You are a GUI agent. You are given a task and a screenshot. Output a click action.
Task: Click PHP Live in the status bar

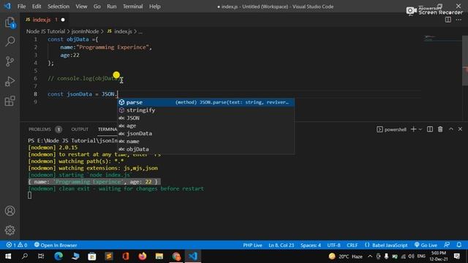(252, 245)
